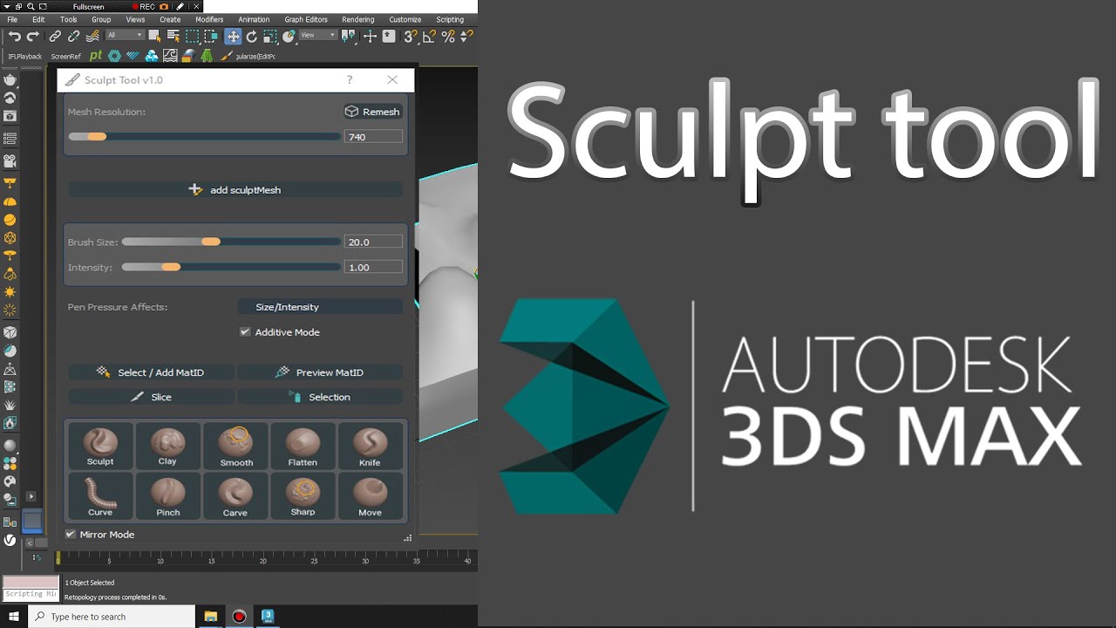Image resolution: width=1116 pixels, height=628 pixels.
Task: Adjust the Brush Size slider
Action: 231,242
